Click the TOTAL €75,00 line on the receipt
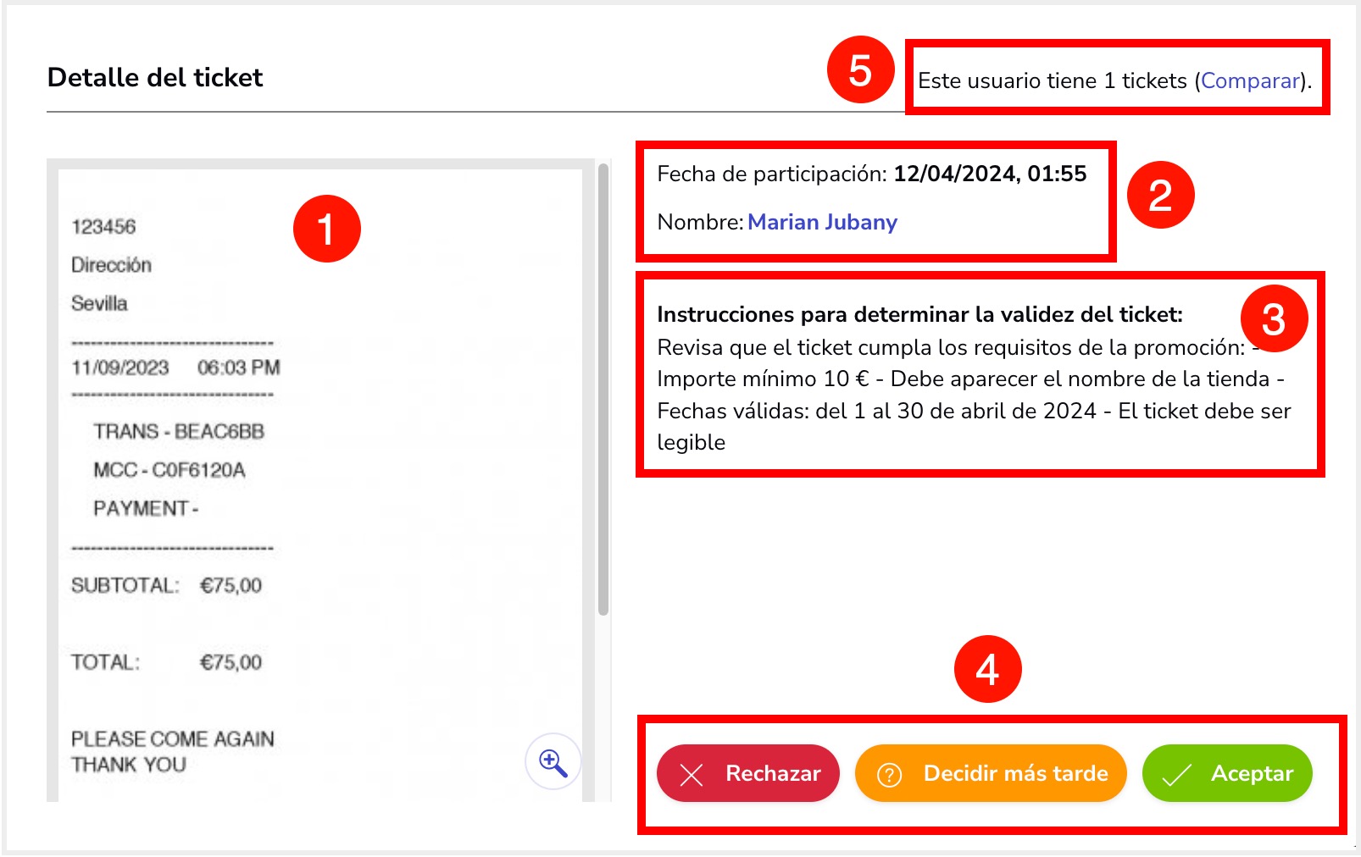This screenshot has height=857, width=1361. coord(166,662)
